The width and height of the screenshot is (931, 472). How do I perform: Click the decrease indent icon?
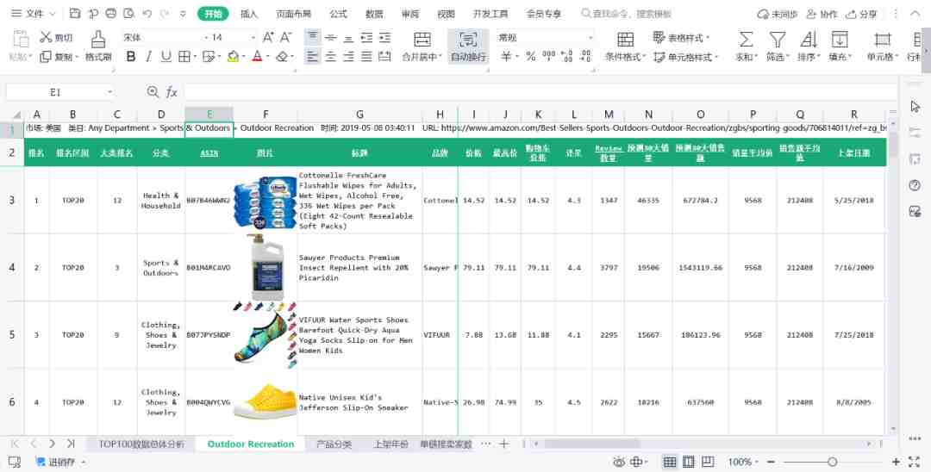(367, 38)
